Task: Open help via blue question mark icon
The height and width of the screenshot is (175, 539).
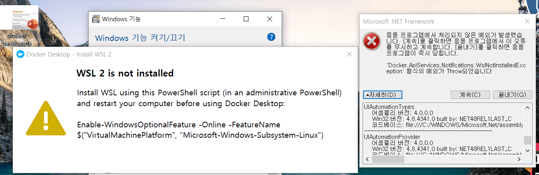Action: [x=271, y=37]
